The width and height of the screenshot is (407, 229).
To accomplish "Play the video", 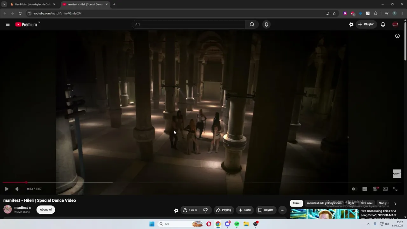I will tap(7, 189).
